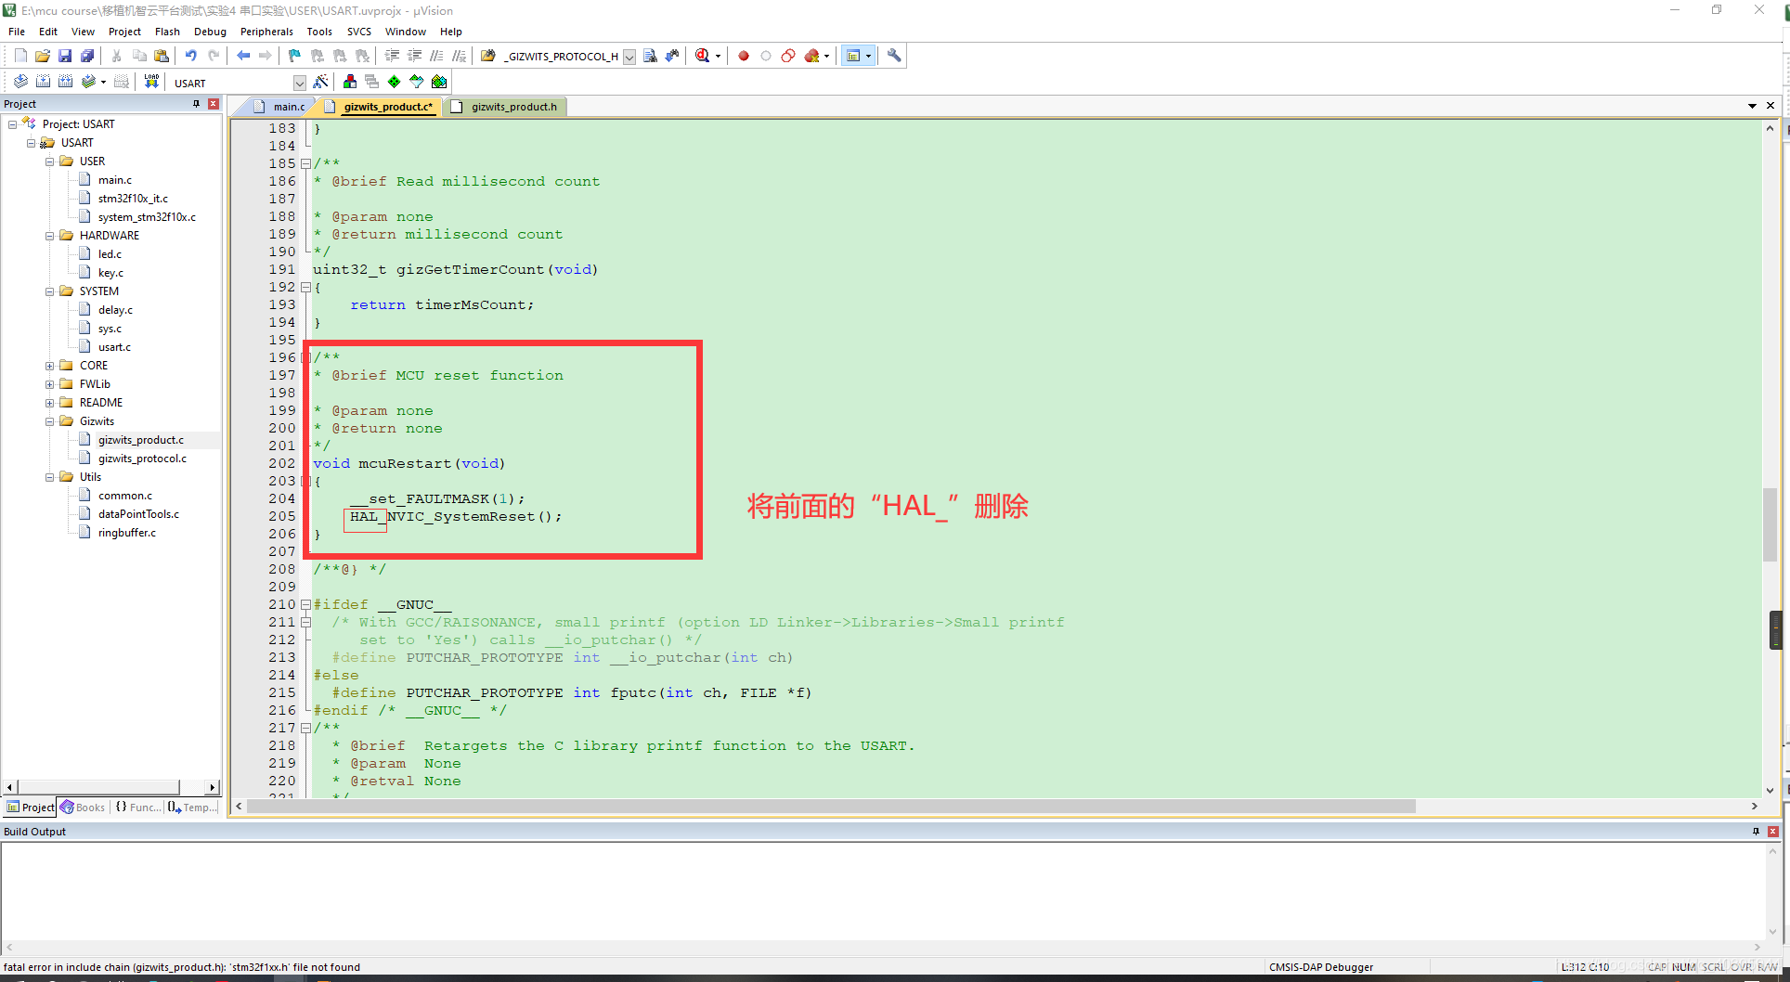Viewport: 1790px width, 982px height.
Task: Collapse the Project: USART root node
Action: pyautogui.click(x=13, y=124)
